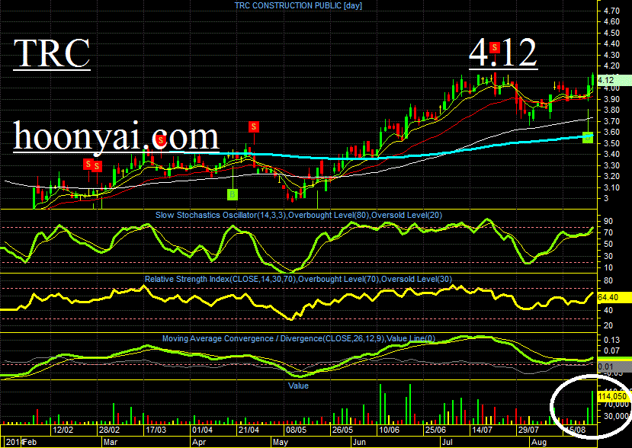The width and height of the screenshot is (632, 448).
Task: Select the red S sell marker at the July price peak
Action: (x=495, y=48)
